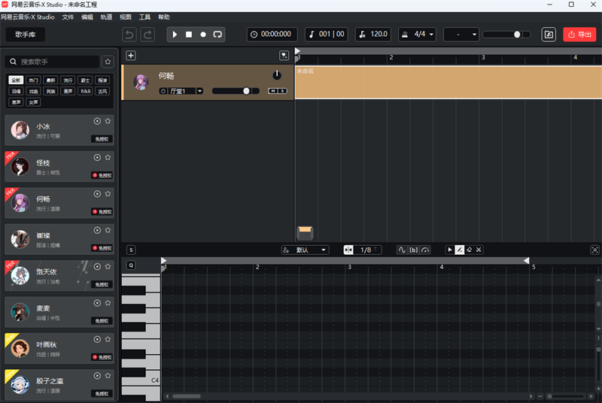Open the 工具 menu
Image resolution: width=602 pixels, height=403 pixels.
144,16
